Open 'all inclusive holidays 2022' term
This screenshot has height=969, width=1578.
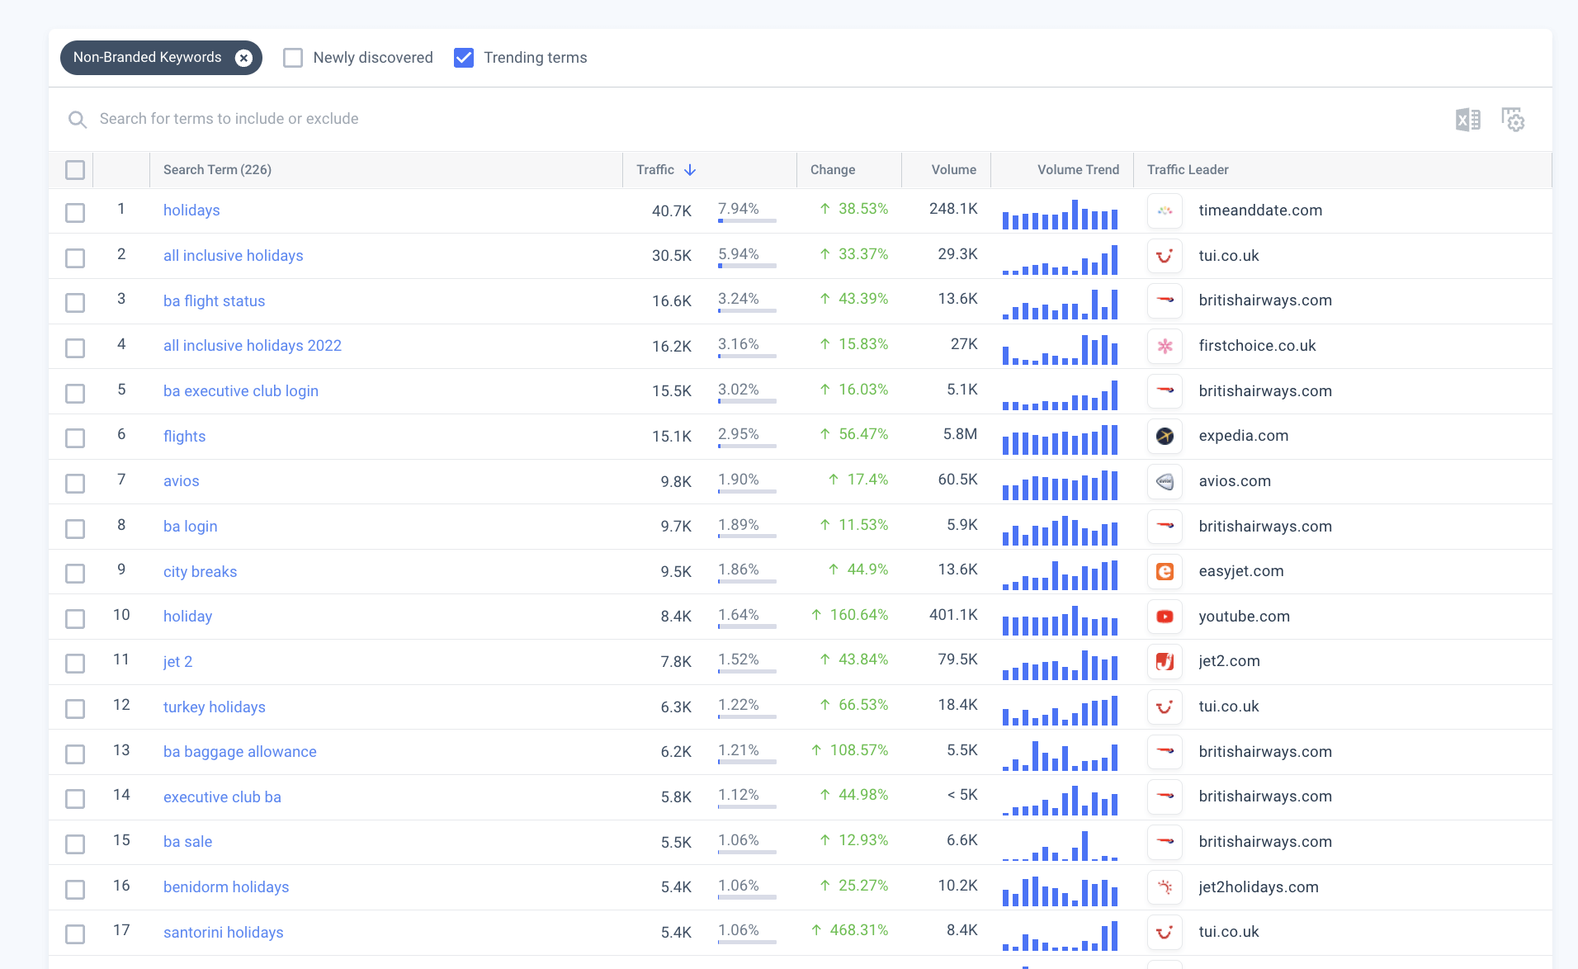coord(253,346)
